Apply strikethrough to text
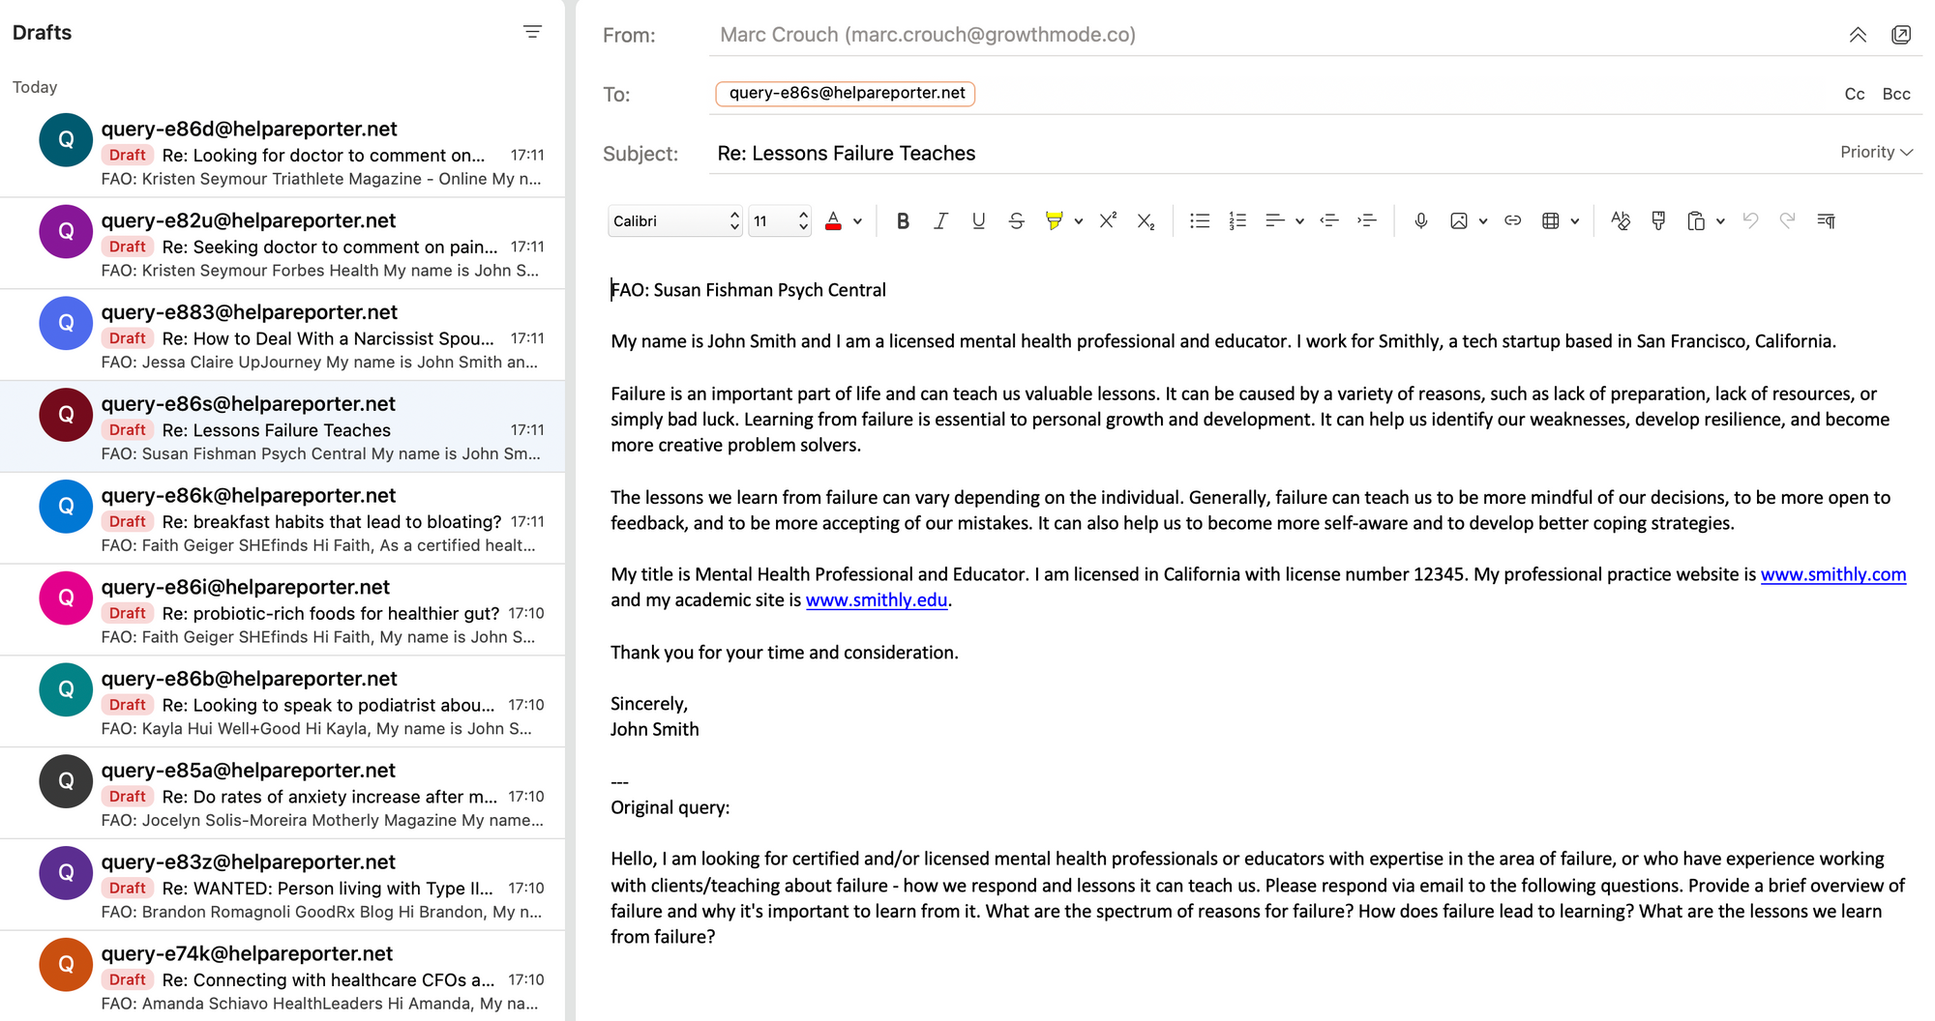1935x1021 pixels. pos(1016,221)
